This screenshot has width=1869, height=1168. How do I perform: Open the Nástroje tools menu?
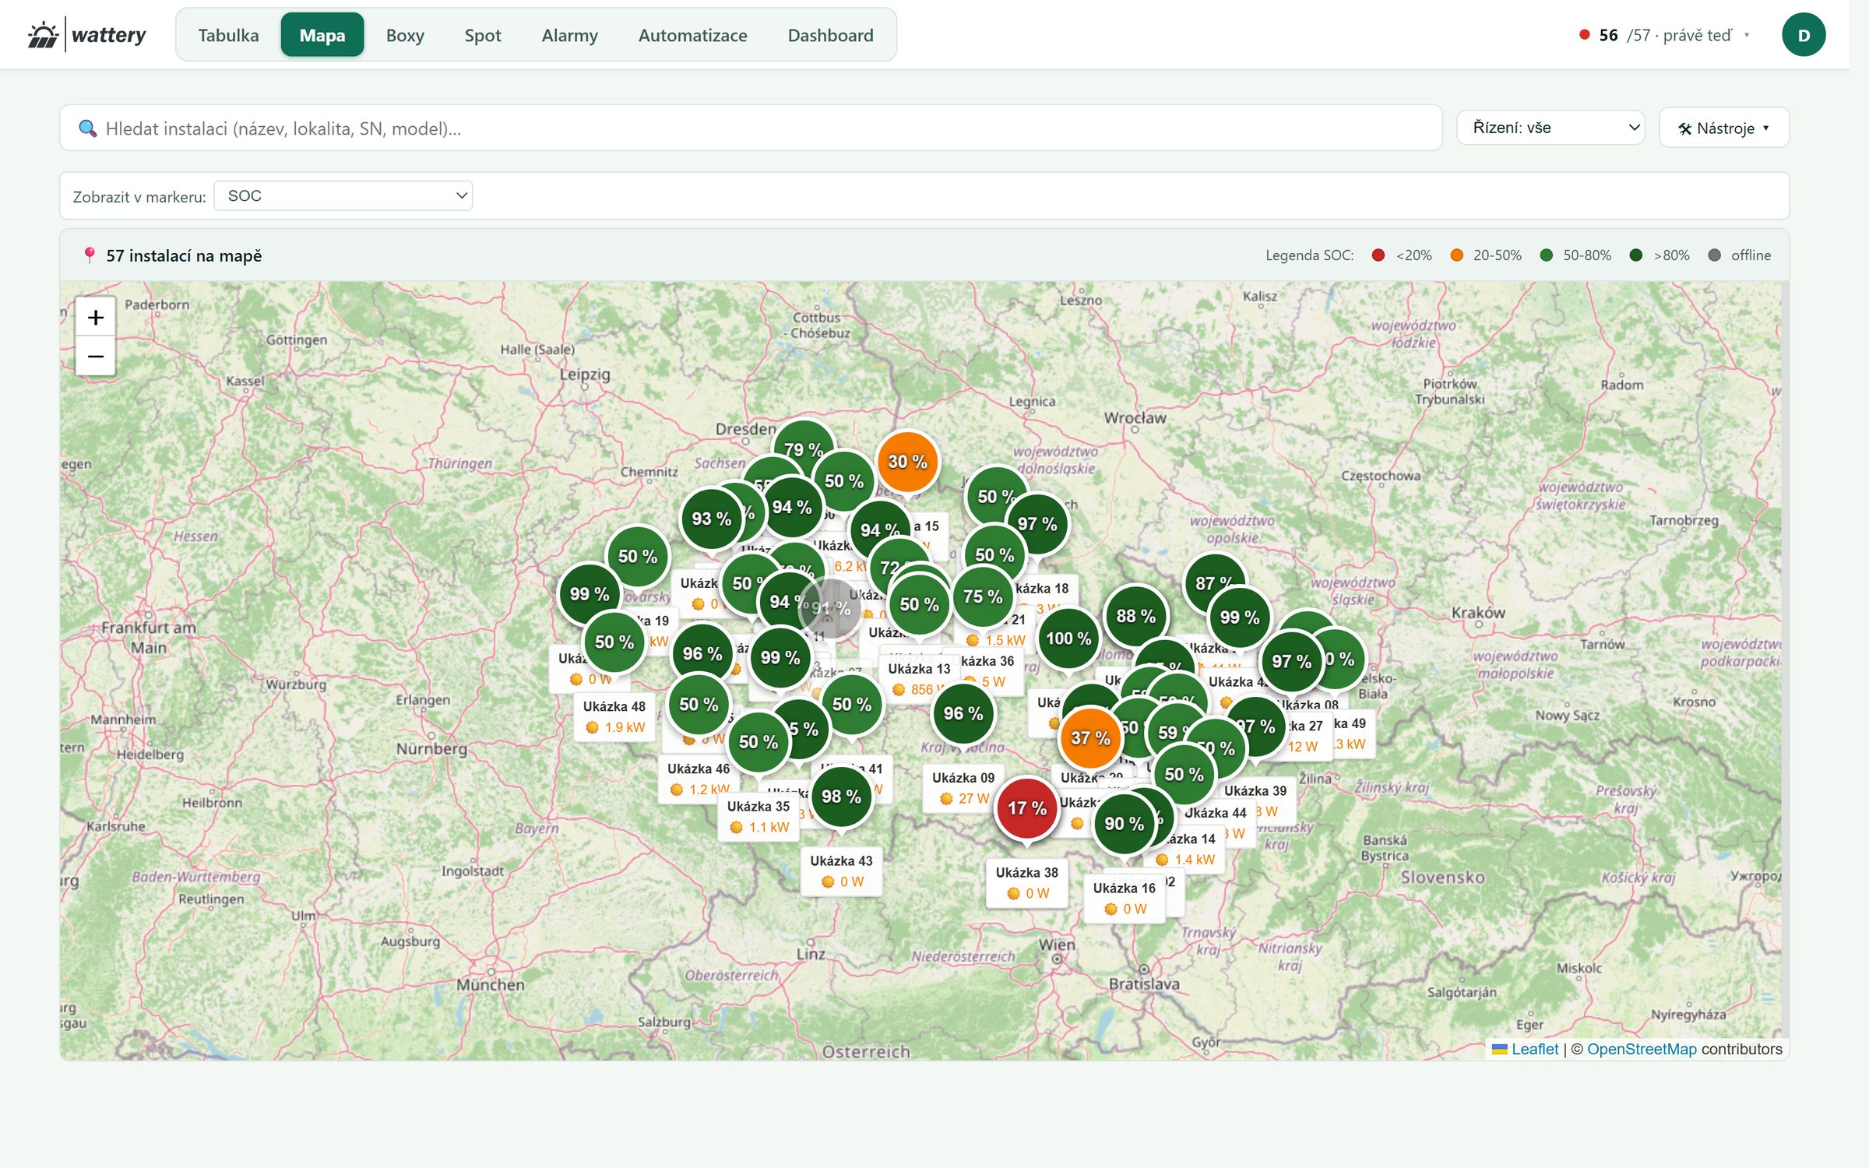[1724, 128]
